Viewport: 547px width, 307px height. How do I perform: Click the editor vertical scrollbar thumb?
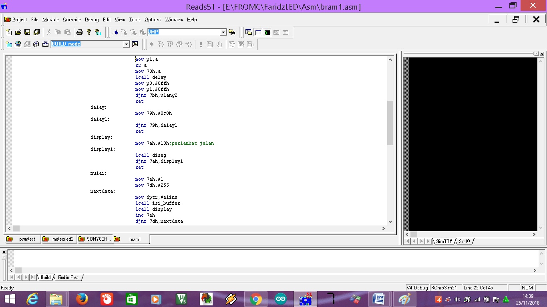tap(390, 122)
